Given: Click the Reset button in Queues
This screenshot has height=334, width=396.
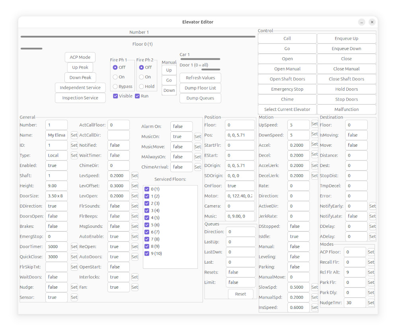Looking at the screenshot, I should coord(240,294).
